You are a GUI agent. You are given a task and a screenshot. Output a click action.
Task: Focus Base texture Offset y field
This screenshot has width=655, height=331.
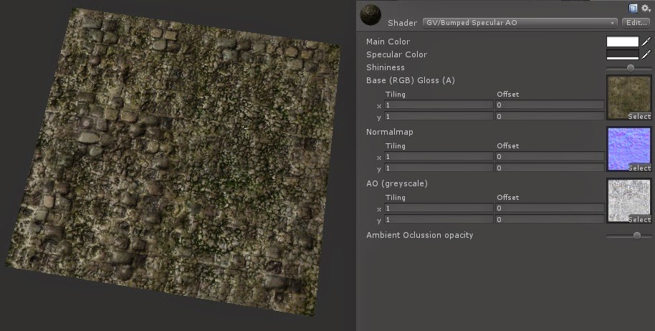coord(550,116)
